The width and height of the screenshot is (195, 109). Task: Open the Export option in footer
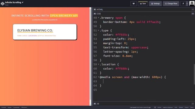point(186,107)
